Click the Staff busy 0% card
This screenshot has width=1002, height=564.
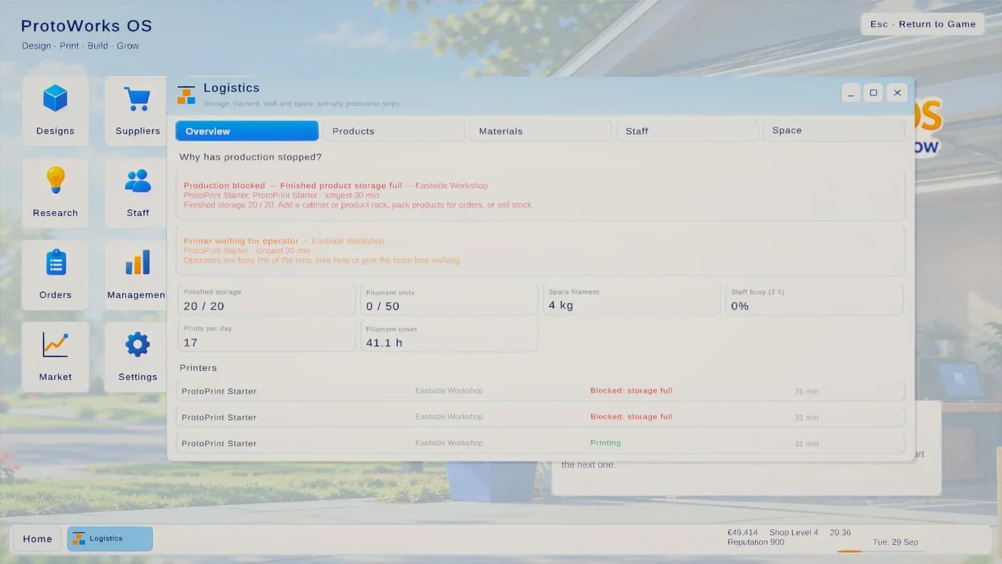[814, 300]
